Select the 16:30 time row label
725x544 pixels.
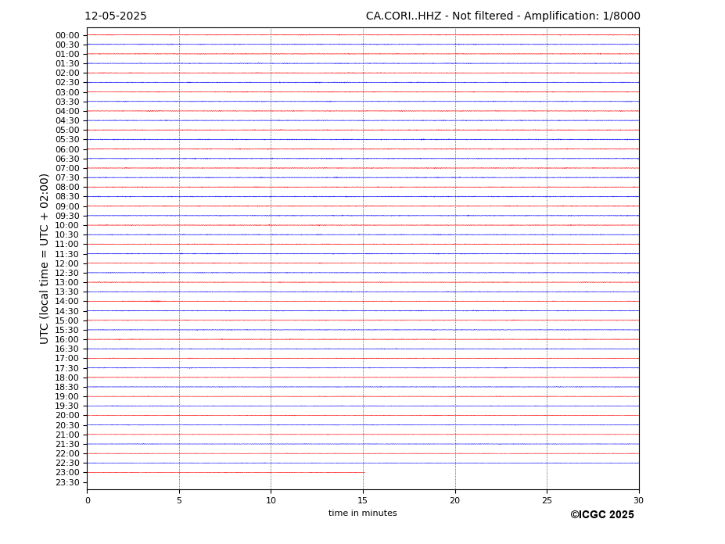point(67,349)
